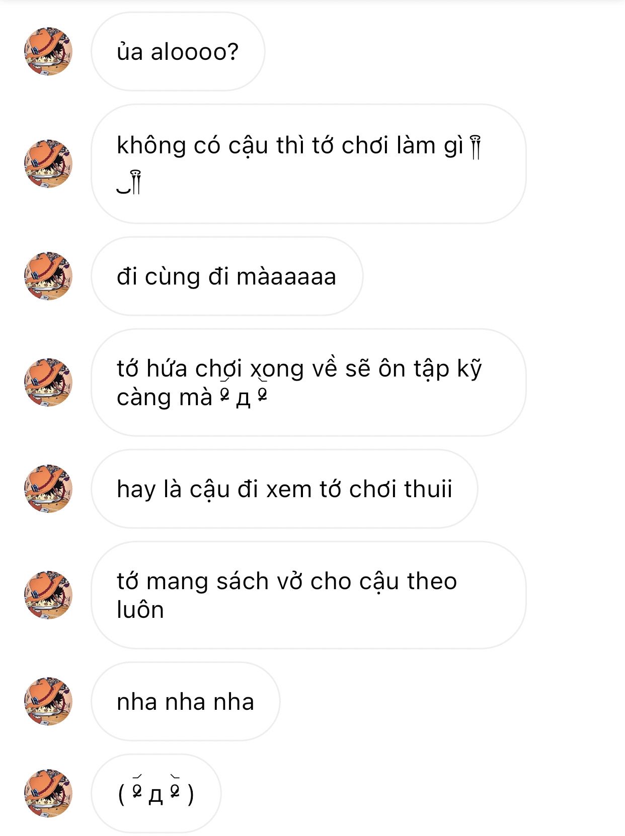
Task: Open avatar next to "tớ hứa chơi xong" message
Action: tap(48, 383)
